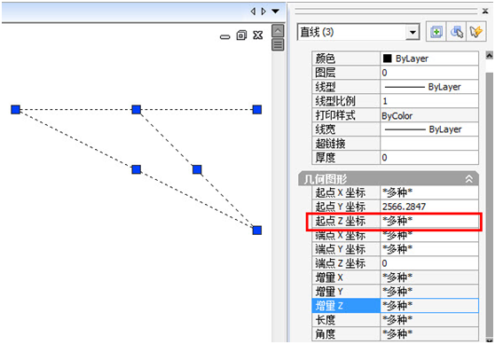Select the 增量 Z property row
The width and height of the screenshot is (495, 344).
coord(395,306)
